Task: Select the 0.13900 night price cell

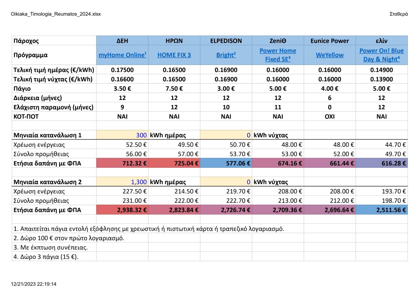Action: click(x=381, y=79)
